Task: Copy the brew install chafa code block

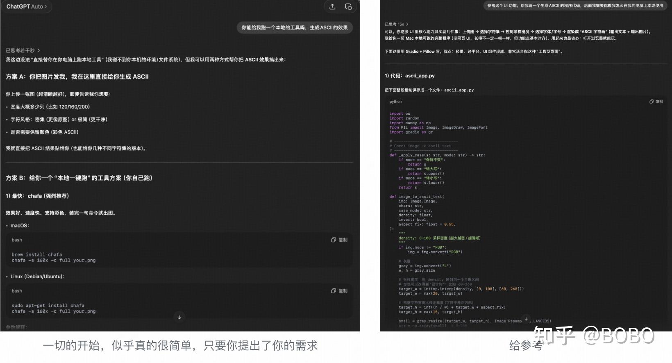Action: point(339,240)
